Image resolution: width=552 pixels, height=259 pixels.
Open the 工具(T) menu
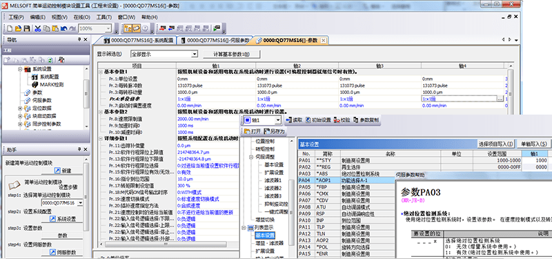tap(104, 17)
